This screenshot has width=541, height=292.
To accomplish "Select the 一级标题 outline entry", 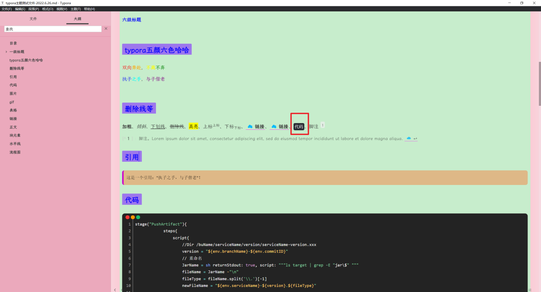I will tap(17, 52).
